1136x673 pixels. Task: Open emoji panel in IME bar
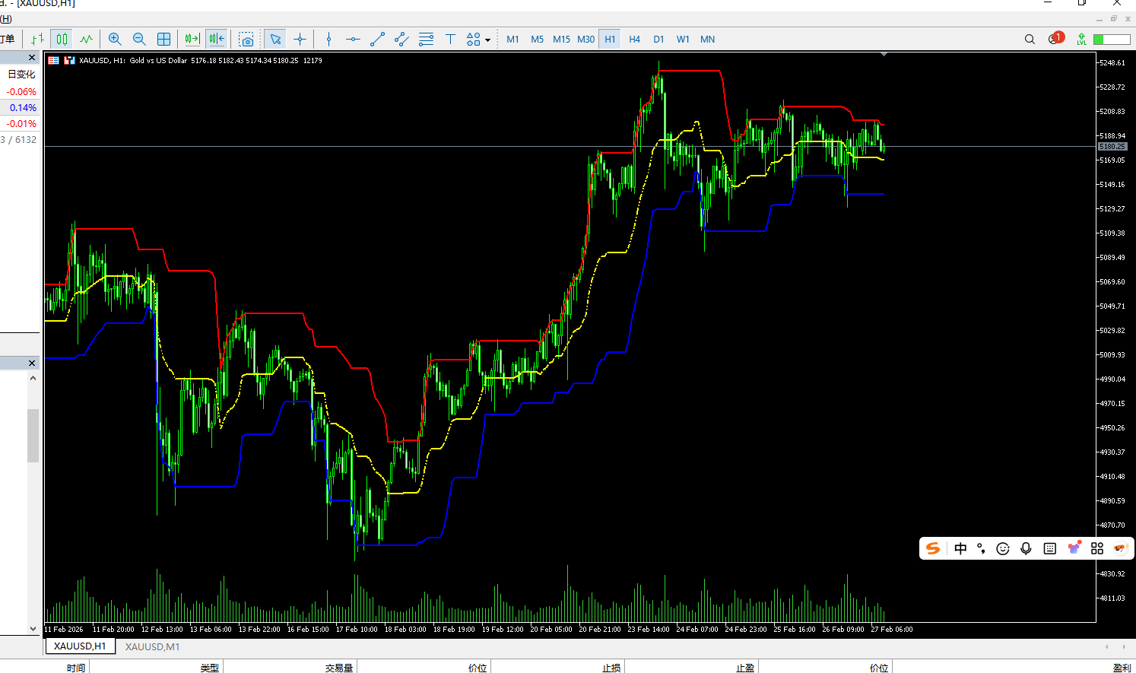[1003, 548]
